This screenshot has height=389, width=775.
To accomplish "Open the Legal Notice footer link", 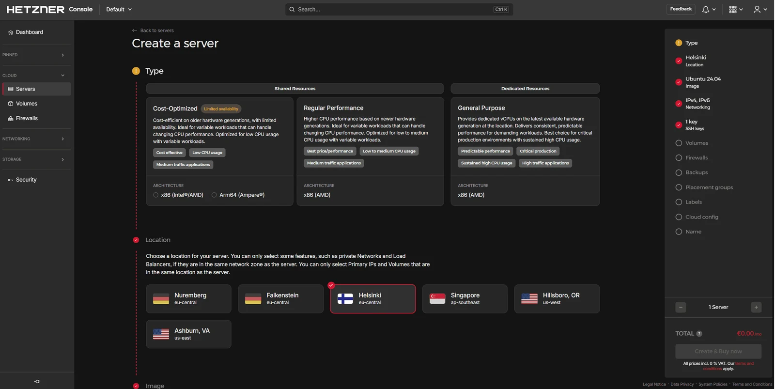I will 654,384.
